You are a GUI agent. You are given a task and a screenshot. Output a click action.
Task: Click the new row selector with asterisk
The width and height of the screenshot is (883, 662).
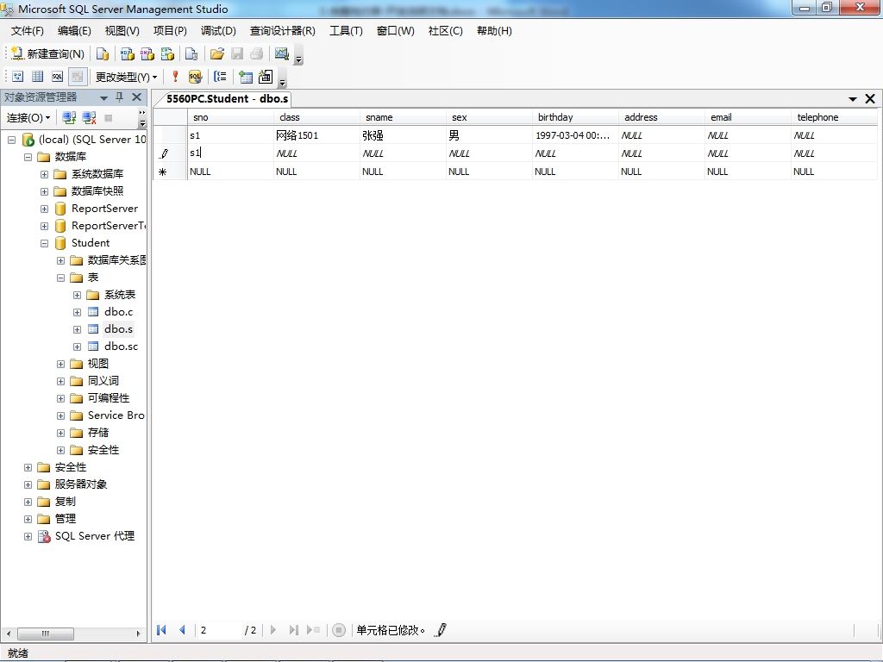coord(170,172)
